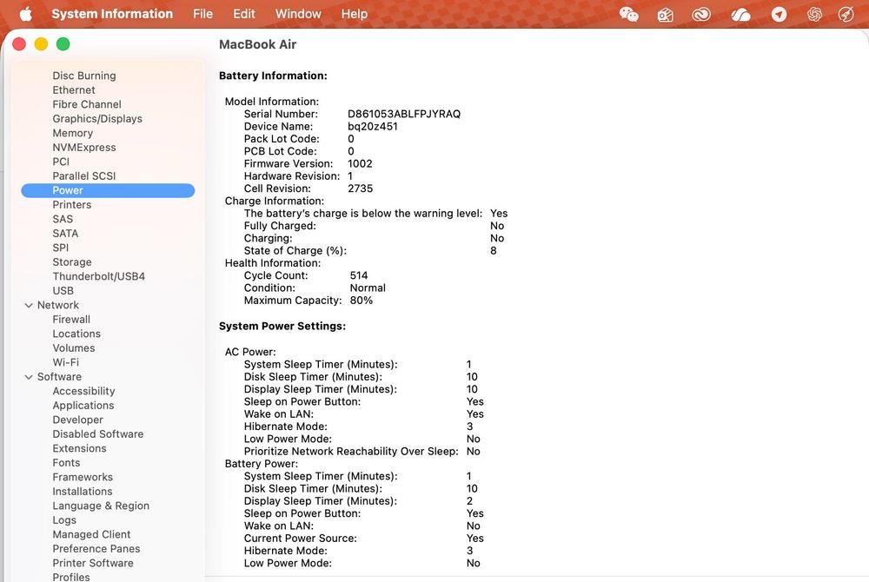
Task: Click the serial number D861053ABLFPJYRAQ
Action: (x=404, y=114)
